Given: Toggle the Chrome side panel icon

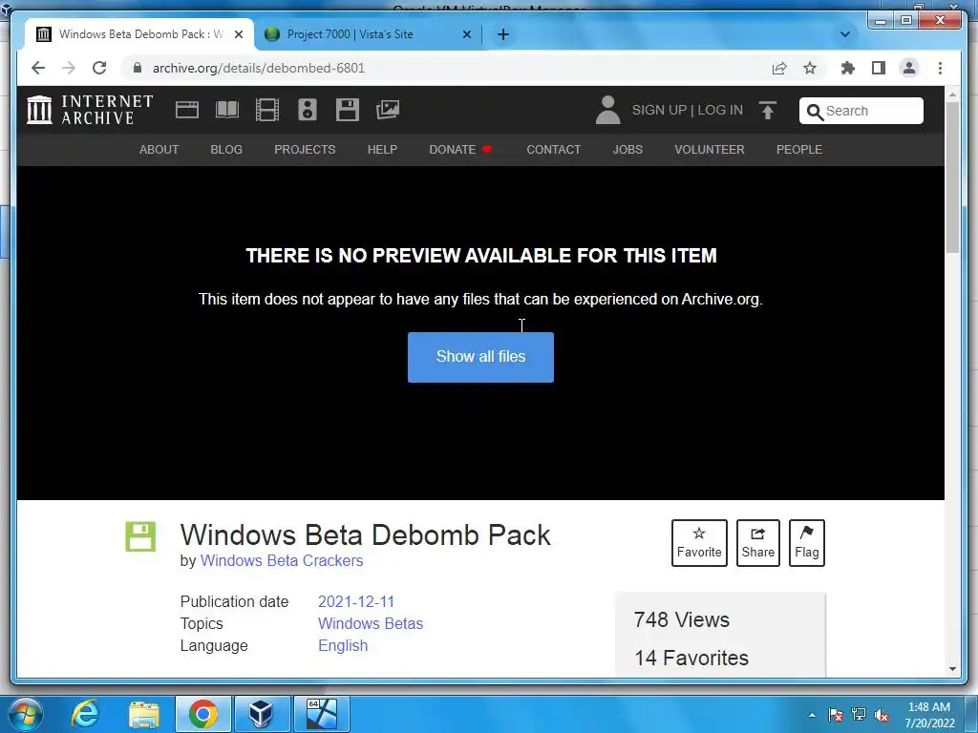Looking at the screenshot, I should click(x=879, y=68).
